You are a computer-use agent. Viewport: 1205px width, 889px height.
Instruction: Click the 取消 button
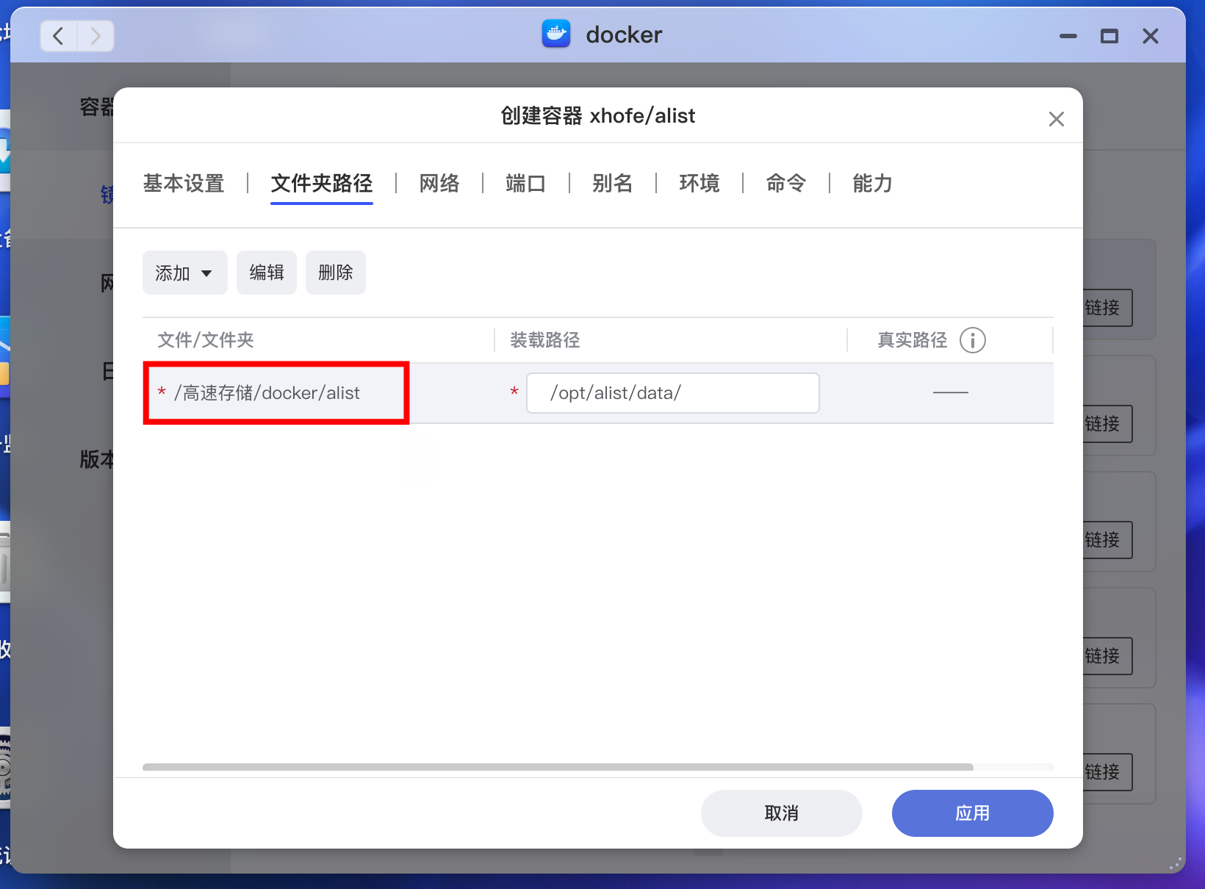(782, 813)
